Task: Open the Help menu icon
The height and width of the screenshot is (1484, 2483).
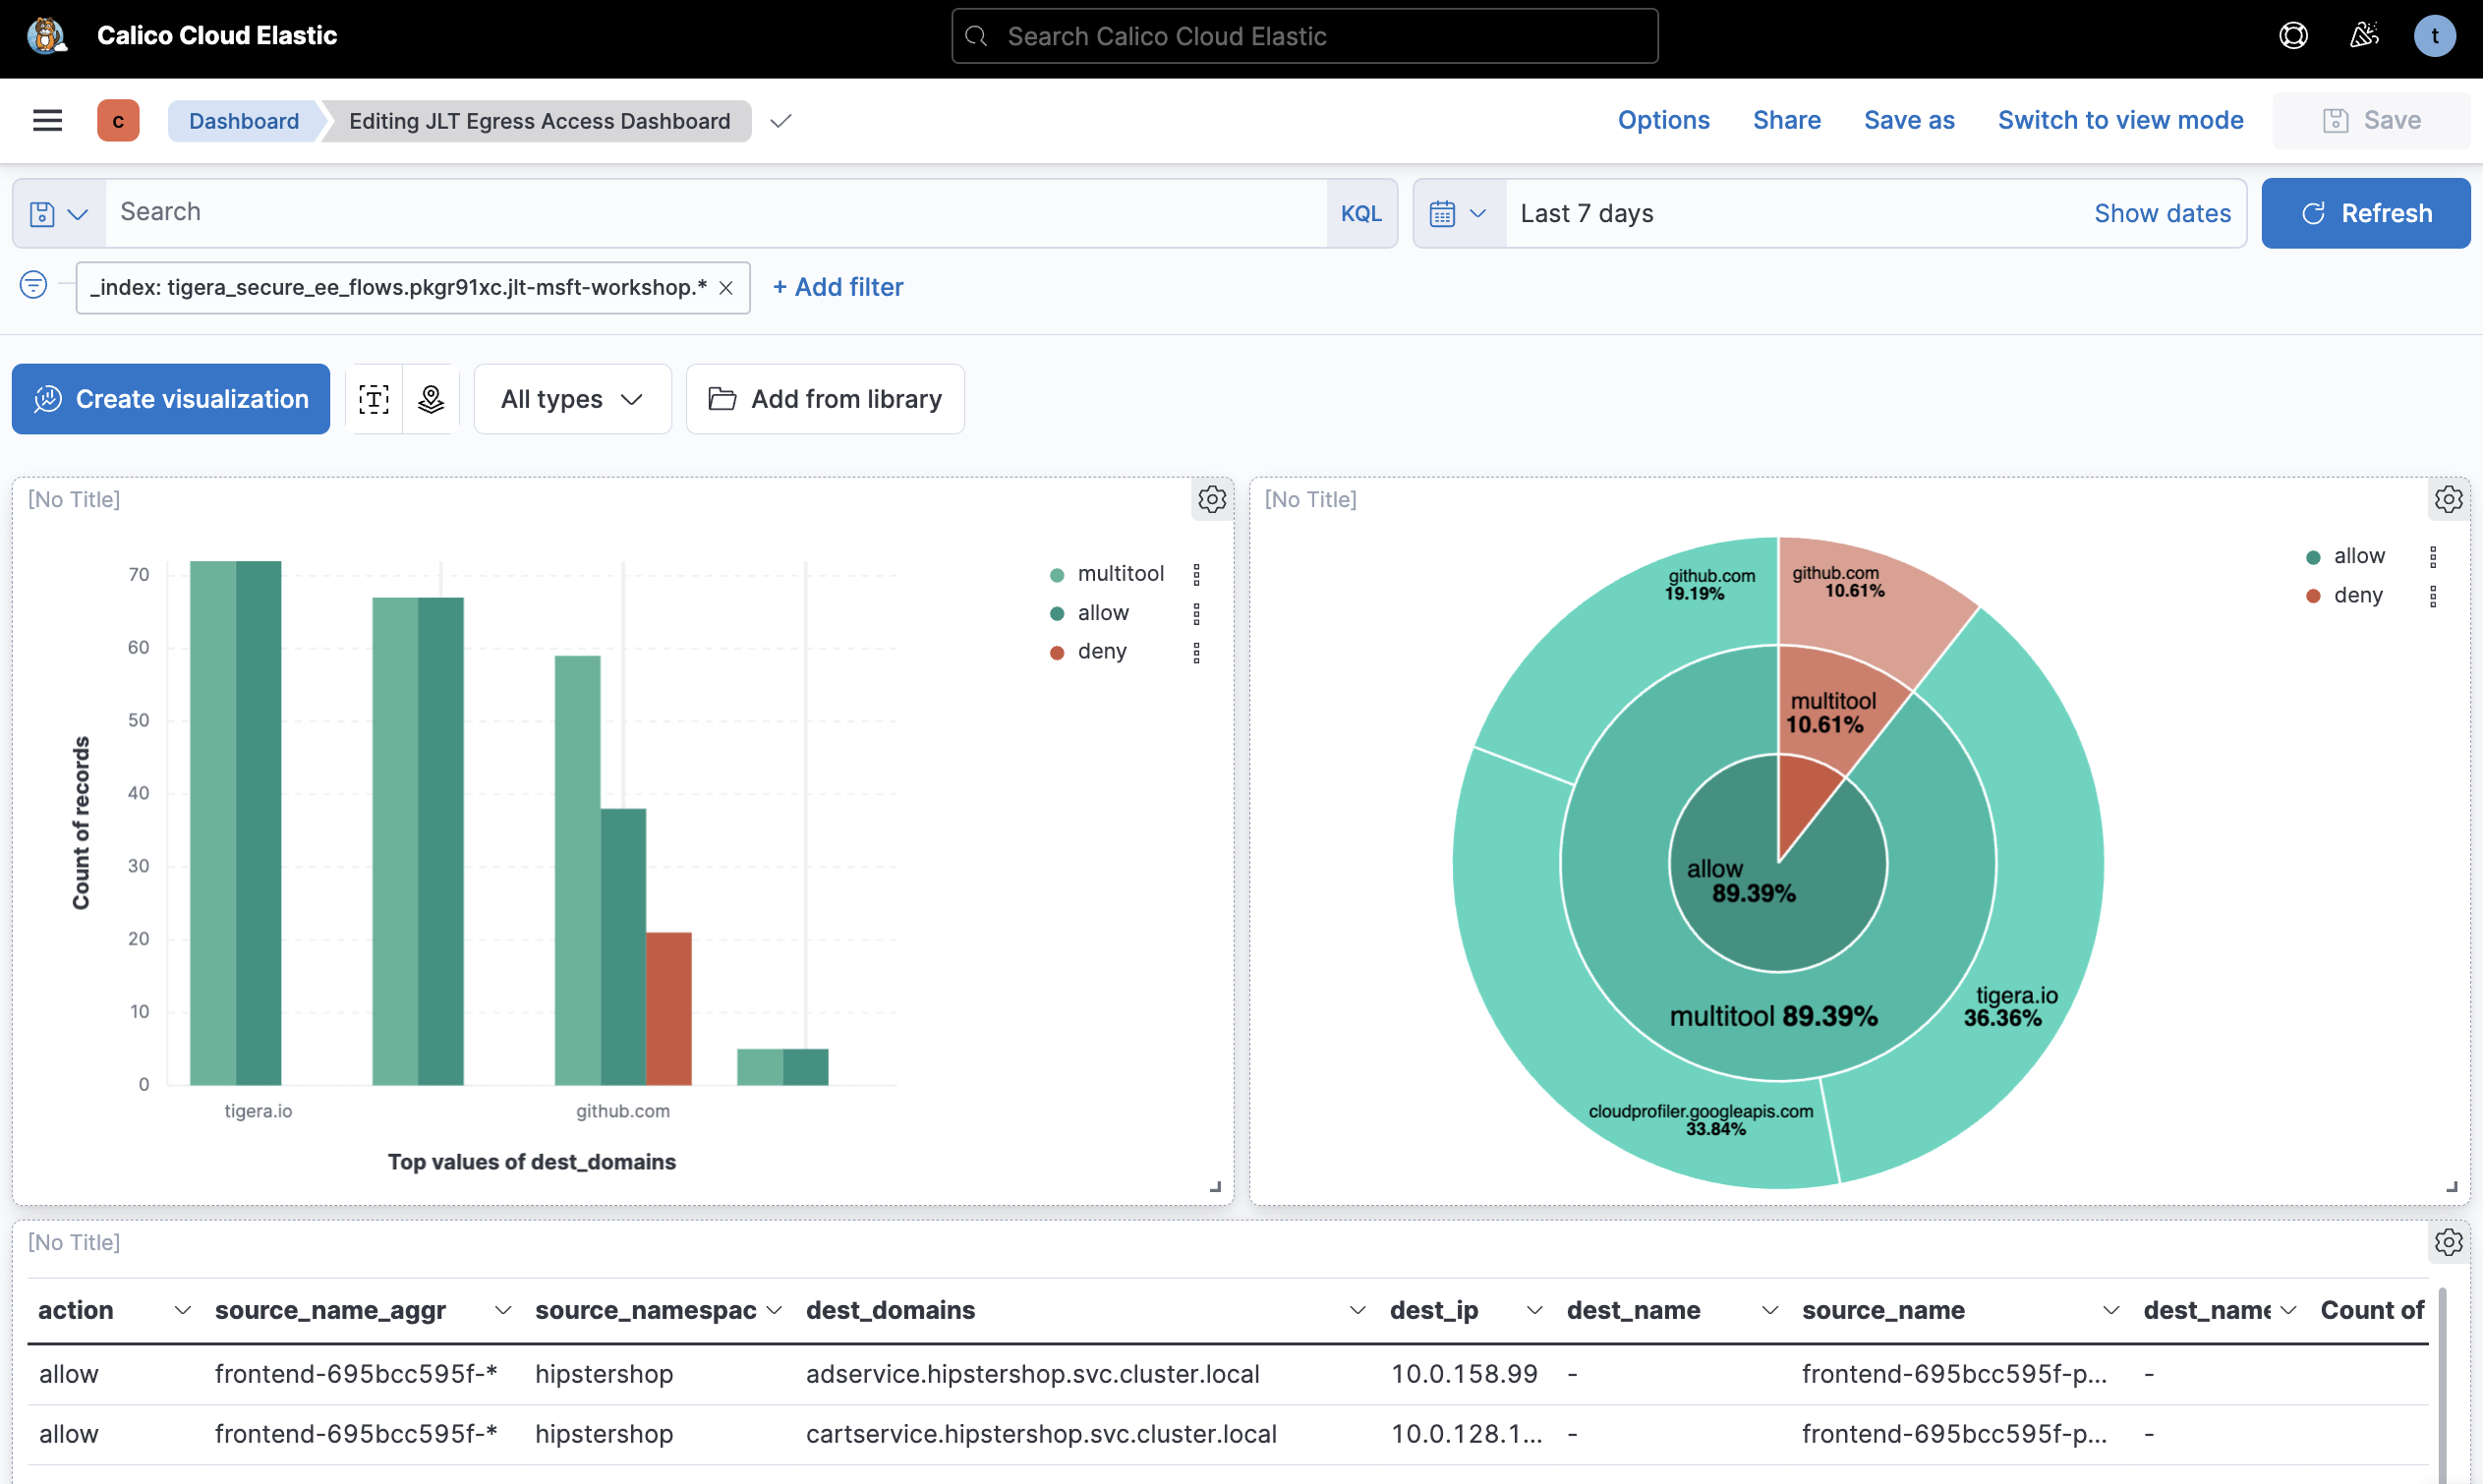Action: (2292, 35)
